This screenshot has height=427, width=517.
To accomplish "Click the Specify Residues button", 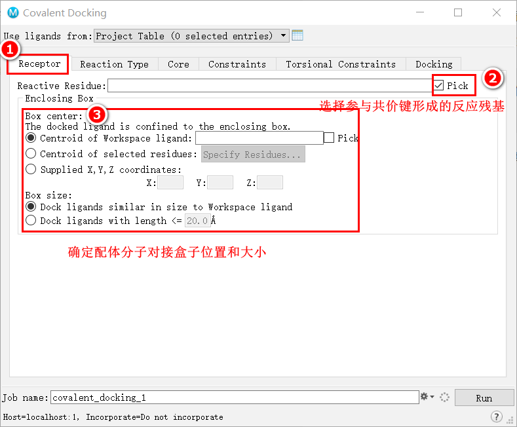I will (253, 154).
